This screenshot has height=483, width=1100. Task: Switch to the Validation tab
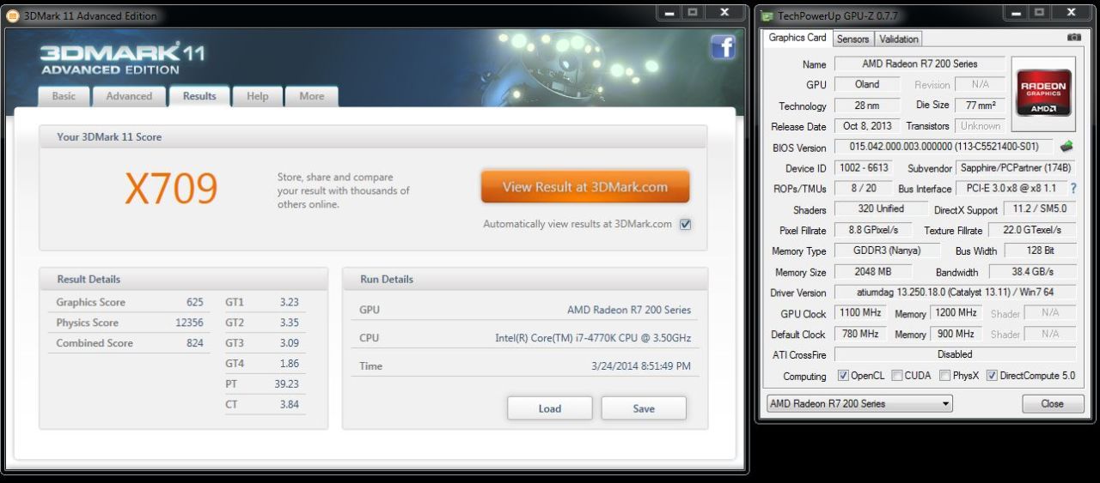[x=899, y=39]
